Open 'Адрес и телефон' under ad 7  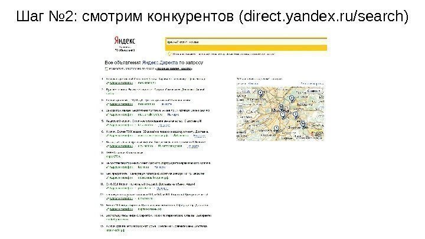(x=121, y=146)
